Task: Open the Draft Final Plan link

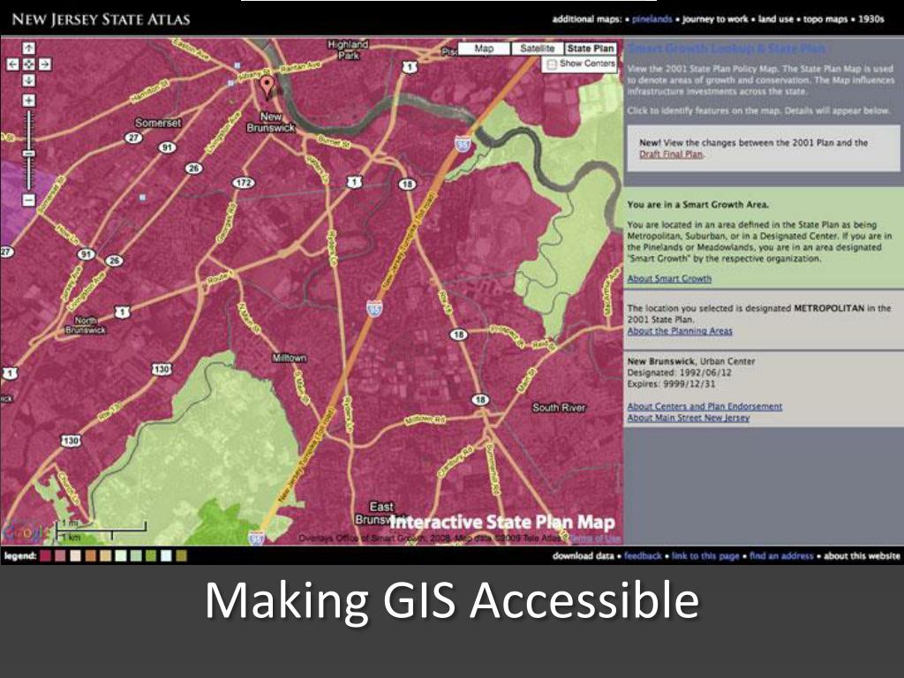Action: [x=671, y=154]
